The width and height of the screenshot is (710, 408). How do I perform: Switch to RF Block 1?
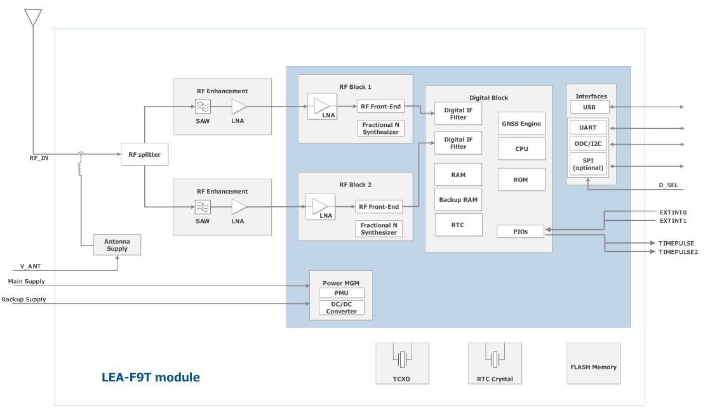(x=355, y=86)
